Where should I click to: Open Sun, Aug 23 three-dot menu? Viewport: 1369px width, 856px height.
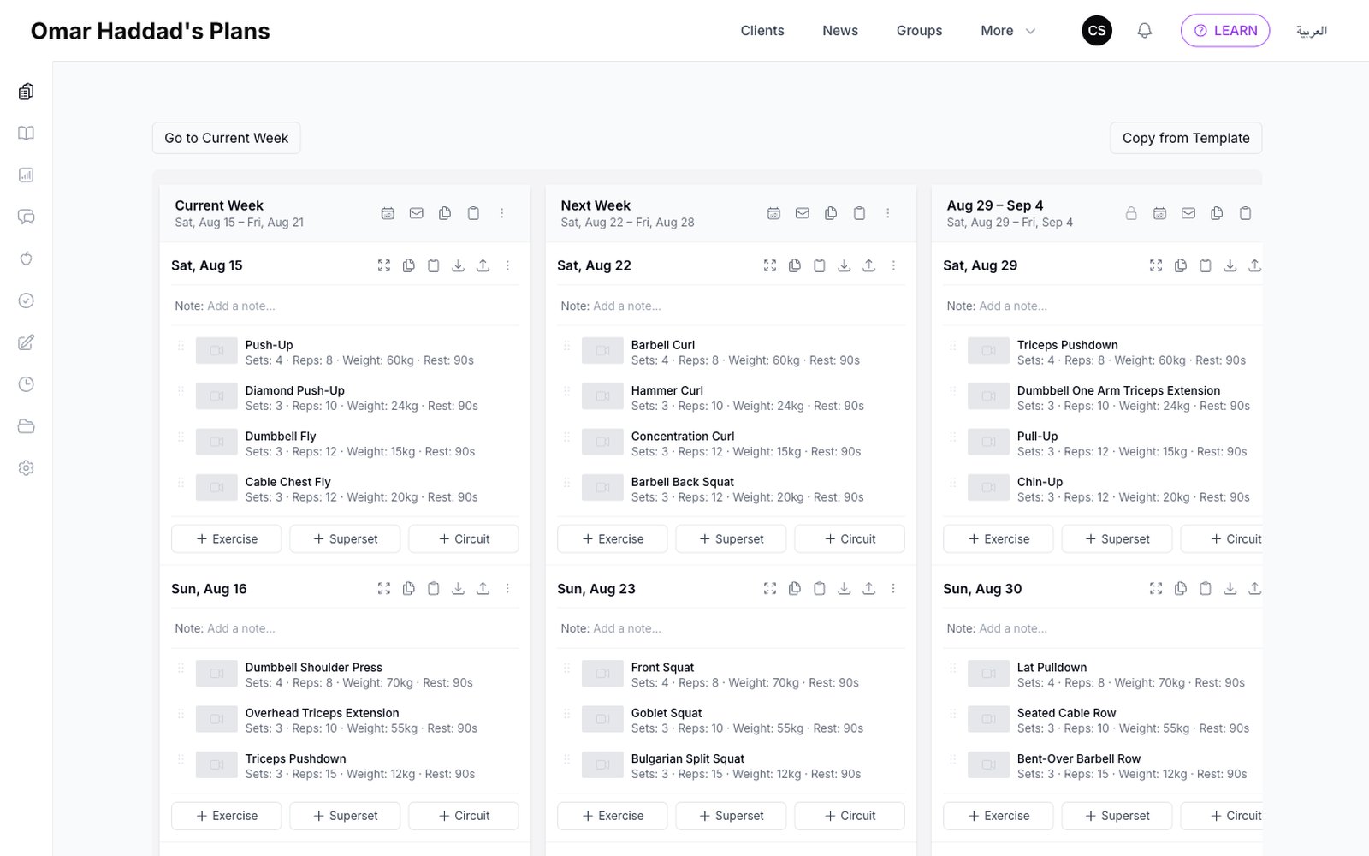point(893,588)
